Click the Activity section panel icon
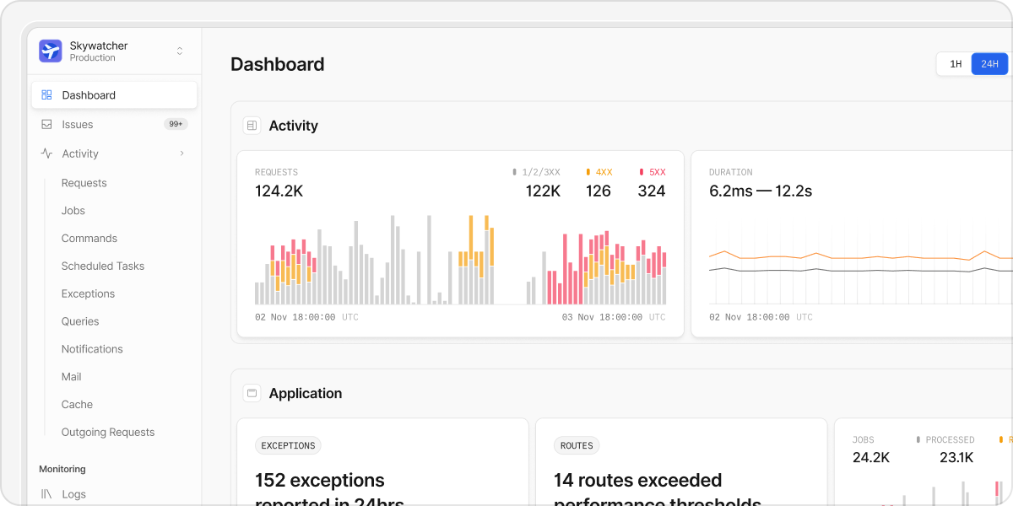 (x=252, y=126)
